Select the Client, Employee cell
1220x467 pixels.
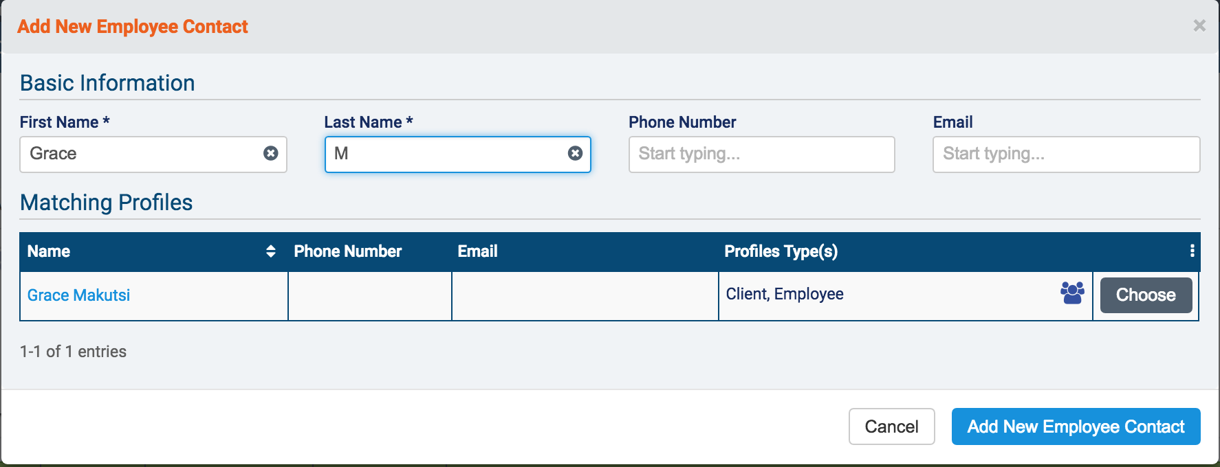coord(785,294)
